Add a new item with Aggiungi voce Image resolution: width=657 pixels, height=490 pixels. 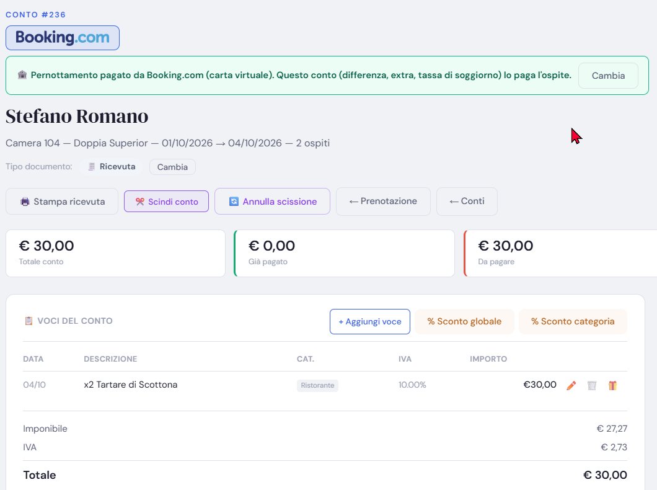click(x=370, y=321)
